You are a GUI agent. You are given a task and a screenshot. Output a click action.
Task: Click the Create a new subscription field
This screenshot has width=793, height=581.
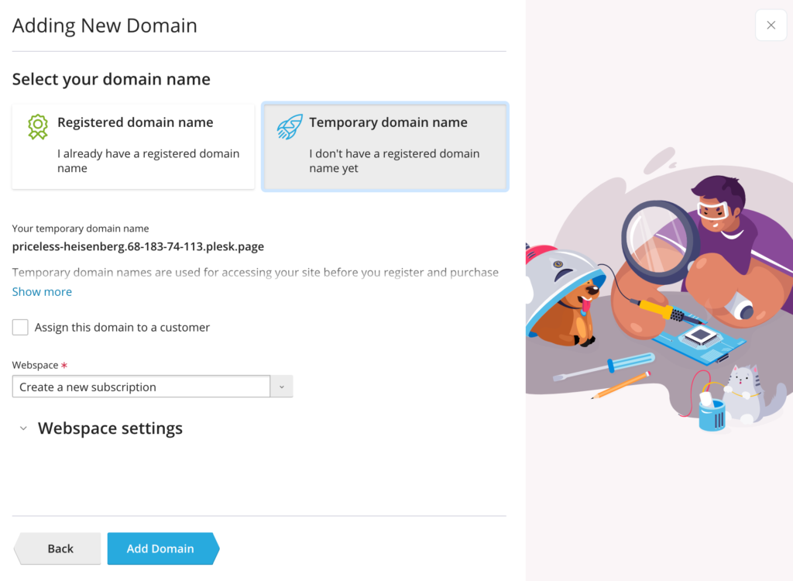tap(141, 387)
